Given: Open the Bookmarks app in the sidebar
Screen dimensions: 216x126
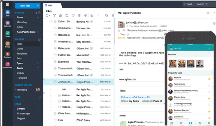Looking at the screenshot, I should point(8,66).
